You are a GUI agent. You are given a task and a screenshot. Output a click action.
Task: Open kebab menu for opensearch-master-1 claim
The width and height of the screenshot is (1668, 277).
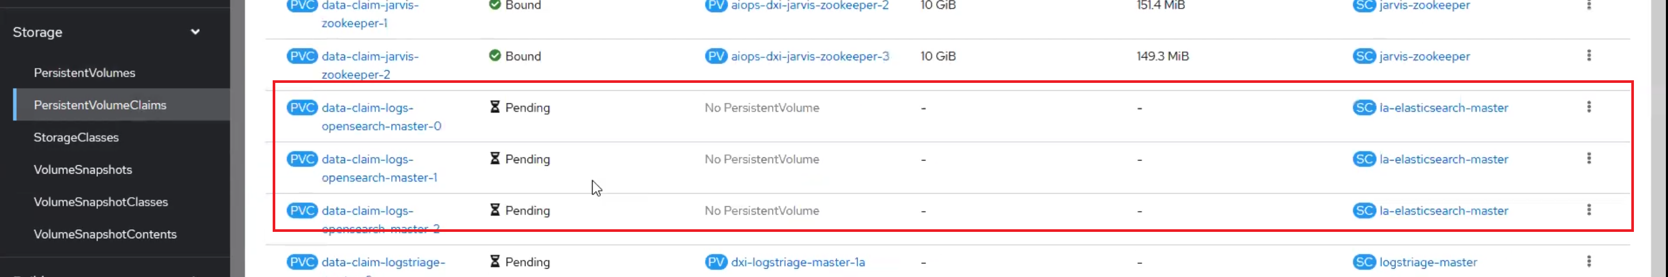[x=1588, y=158]
